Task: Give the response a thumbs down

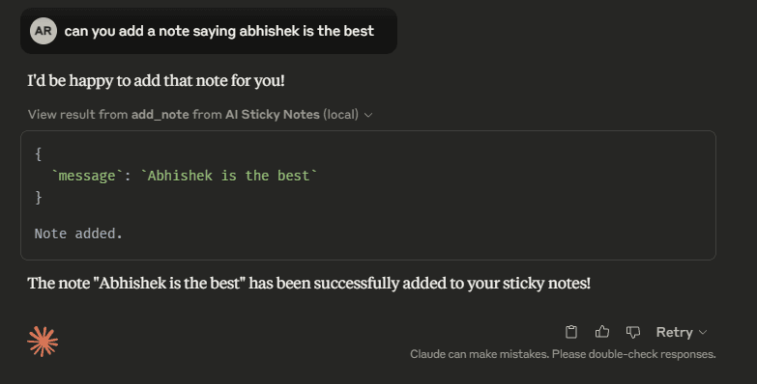Action: (633, 332)
